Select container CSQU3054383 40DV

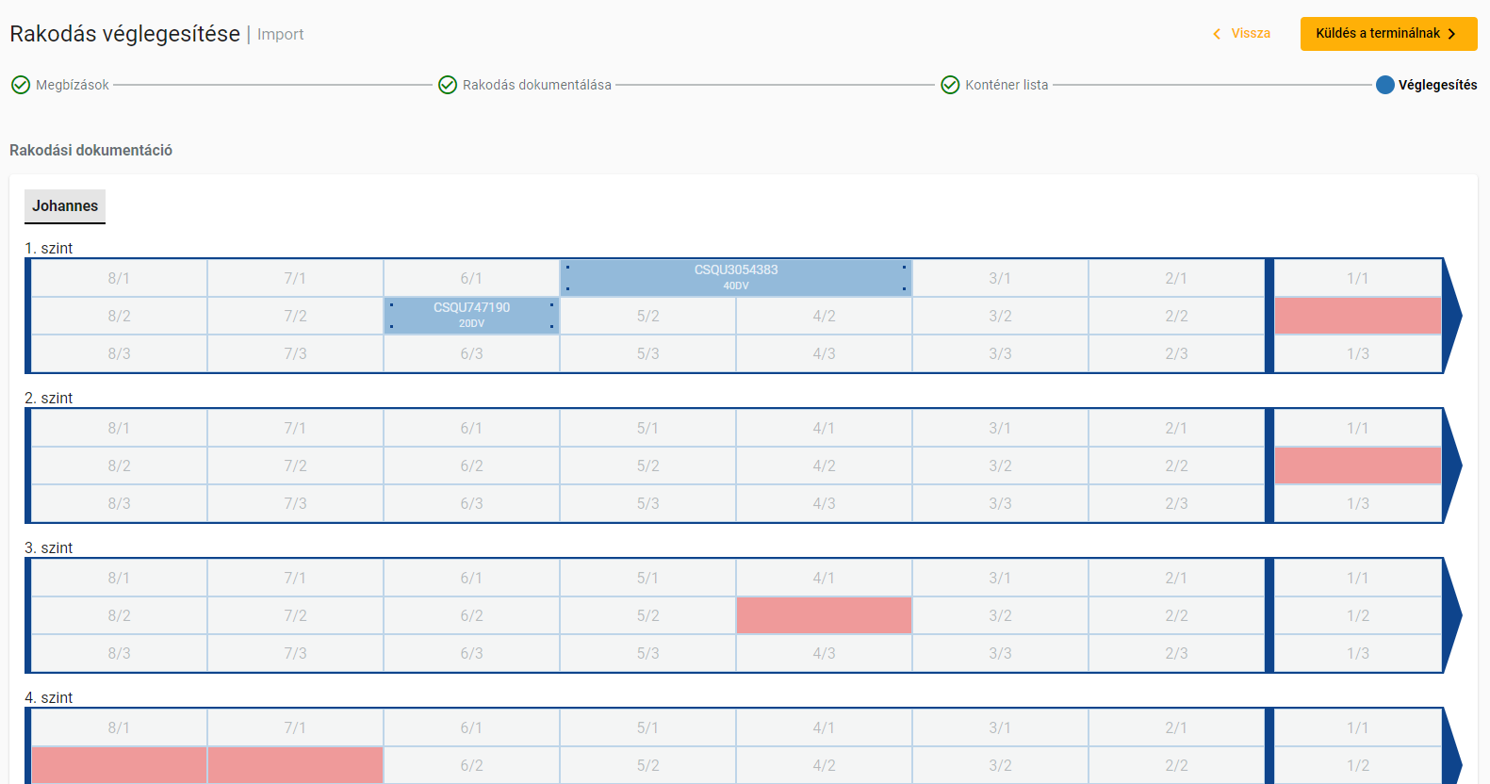click(736, 277)
